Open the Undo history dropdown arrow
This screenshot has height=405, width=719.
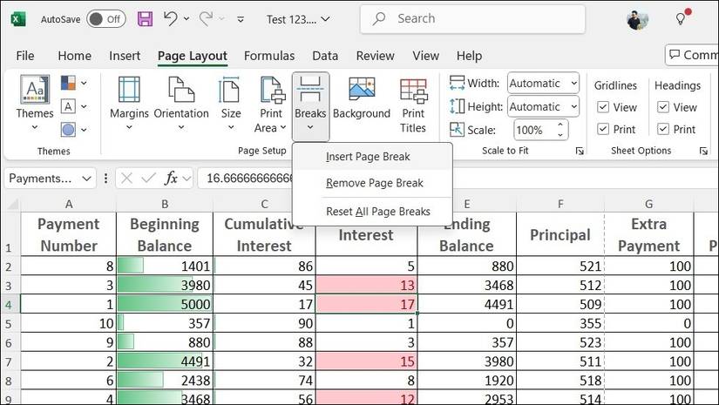pos(187,19)
